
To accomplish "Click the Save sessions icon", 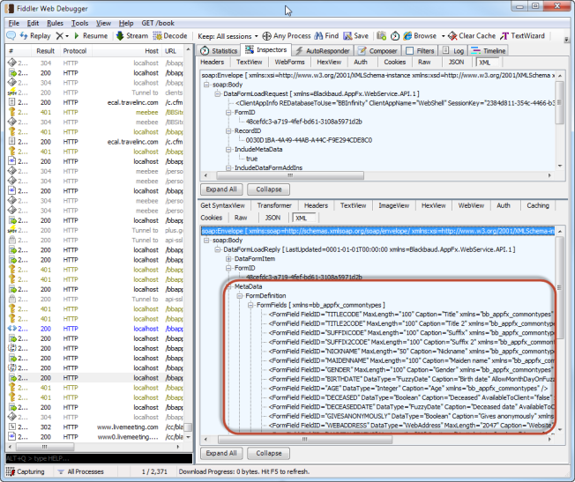I will [347, 36].
